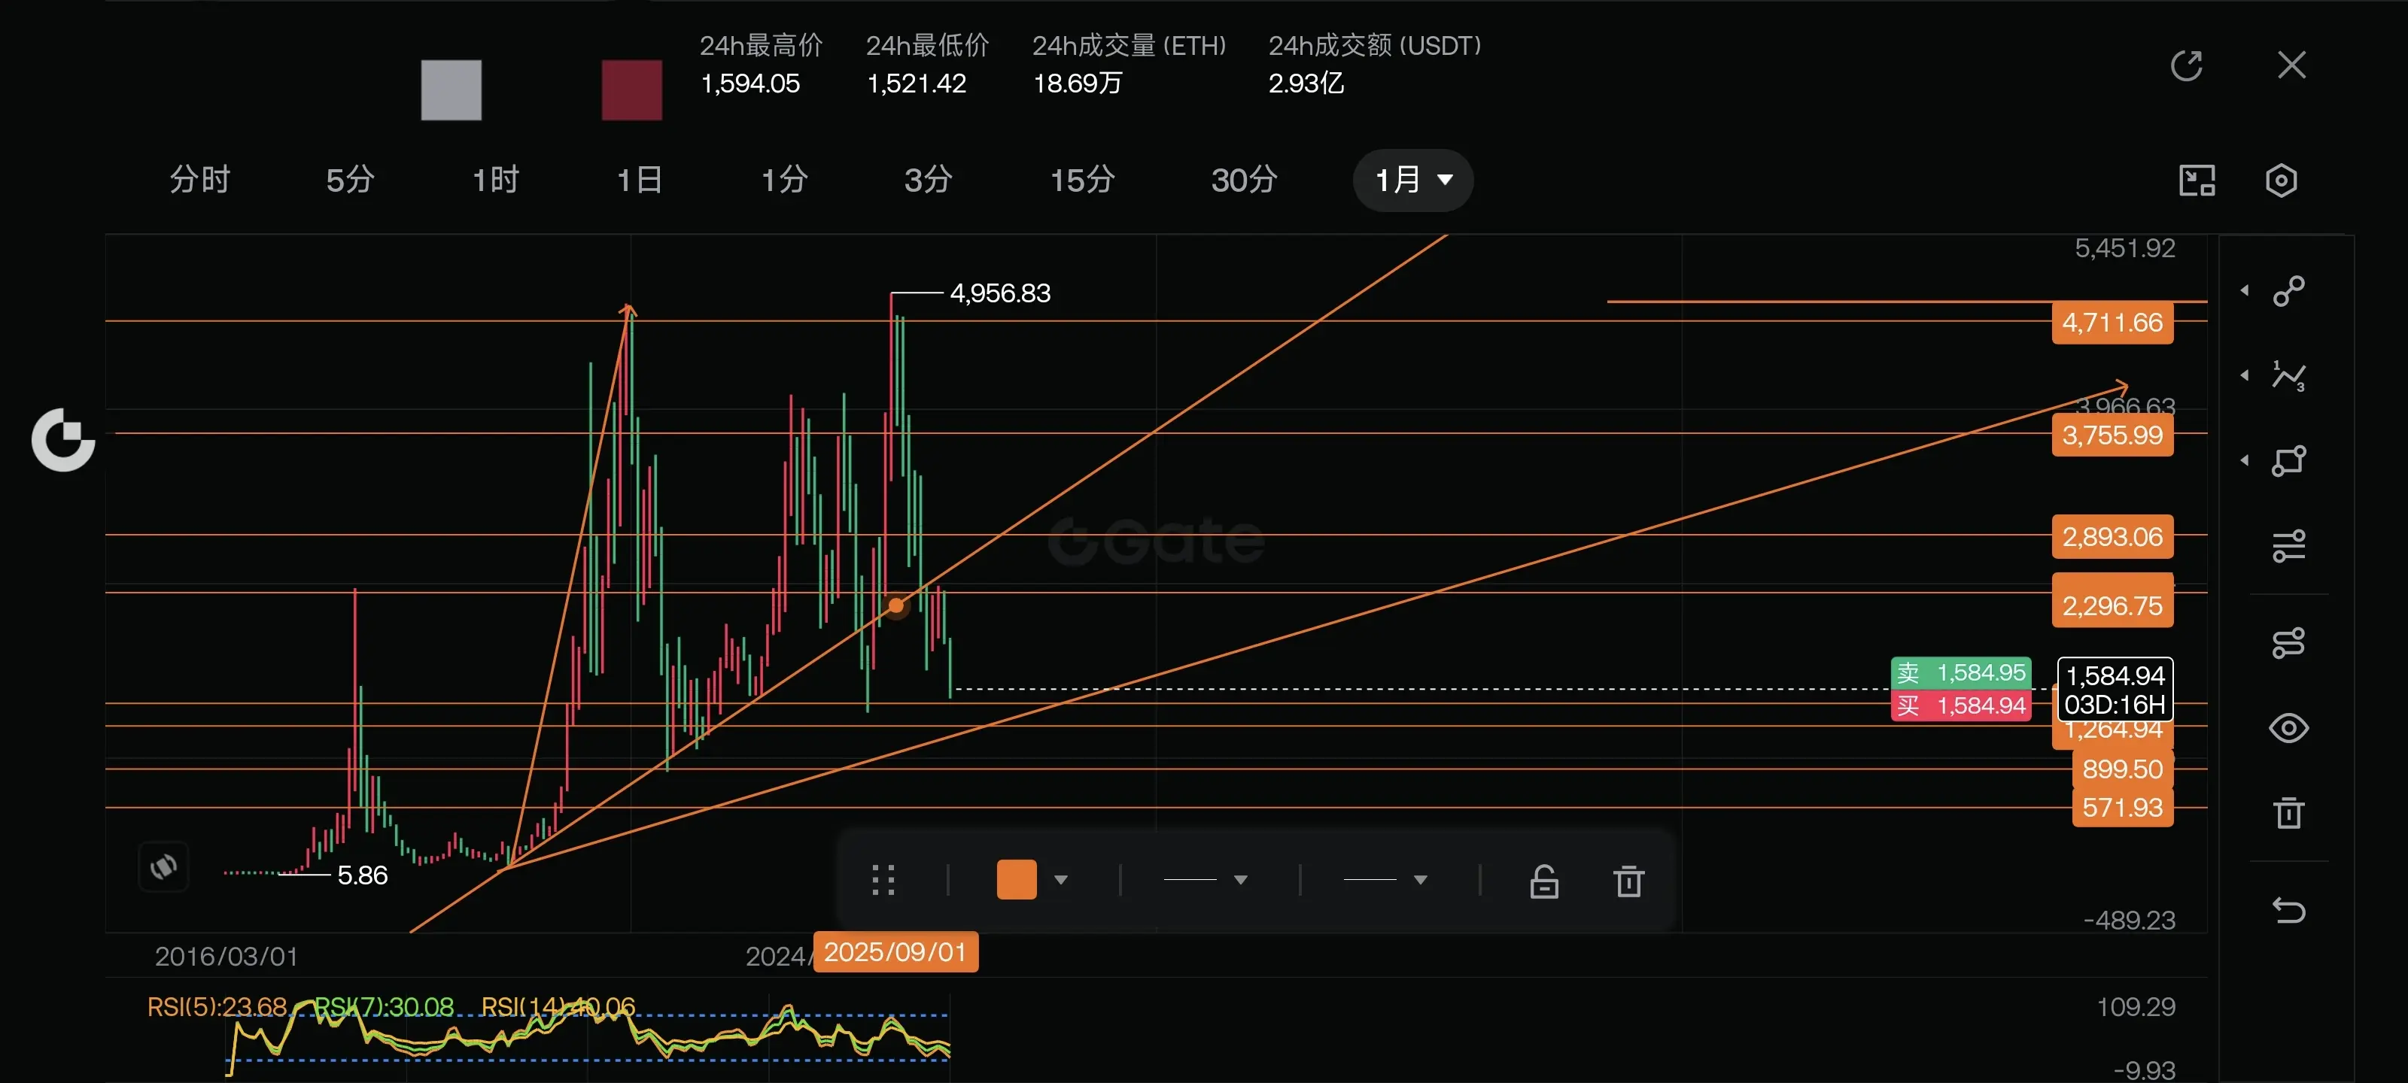Image resolution: width=2408 pixels, height=1083 pixels.
Task: Click the orange line color swatch
Action: click(x=1016, y=880)
